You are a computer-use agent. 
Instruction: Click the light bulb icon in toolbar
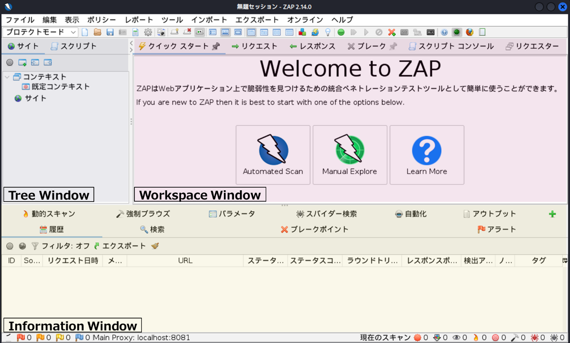point(327,32)
